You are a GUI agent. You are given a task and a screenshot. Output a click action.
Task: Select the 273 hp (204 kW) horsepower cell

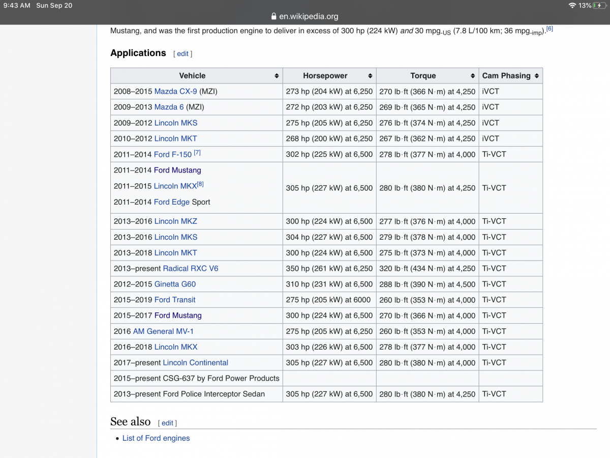pos(329,92)
